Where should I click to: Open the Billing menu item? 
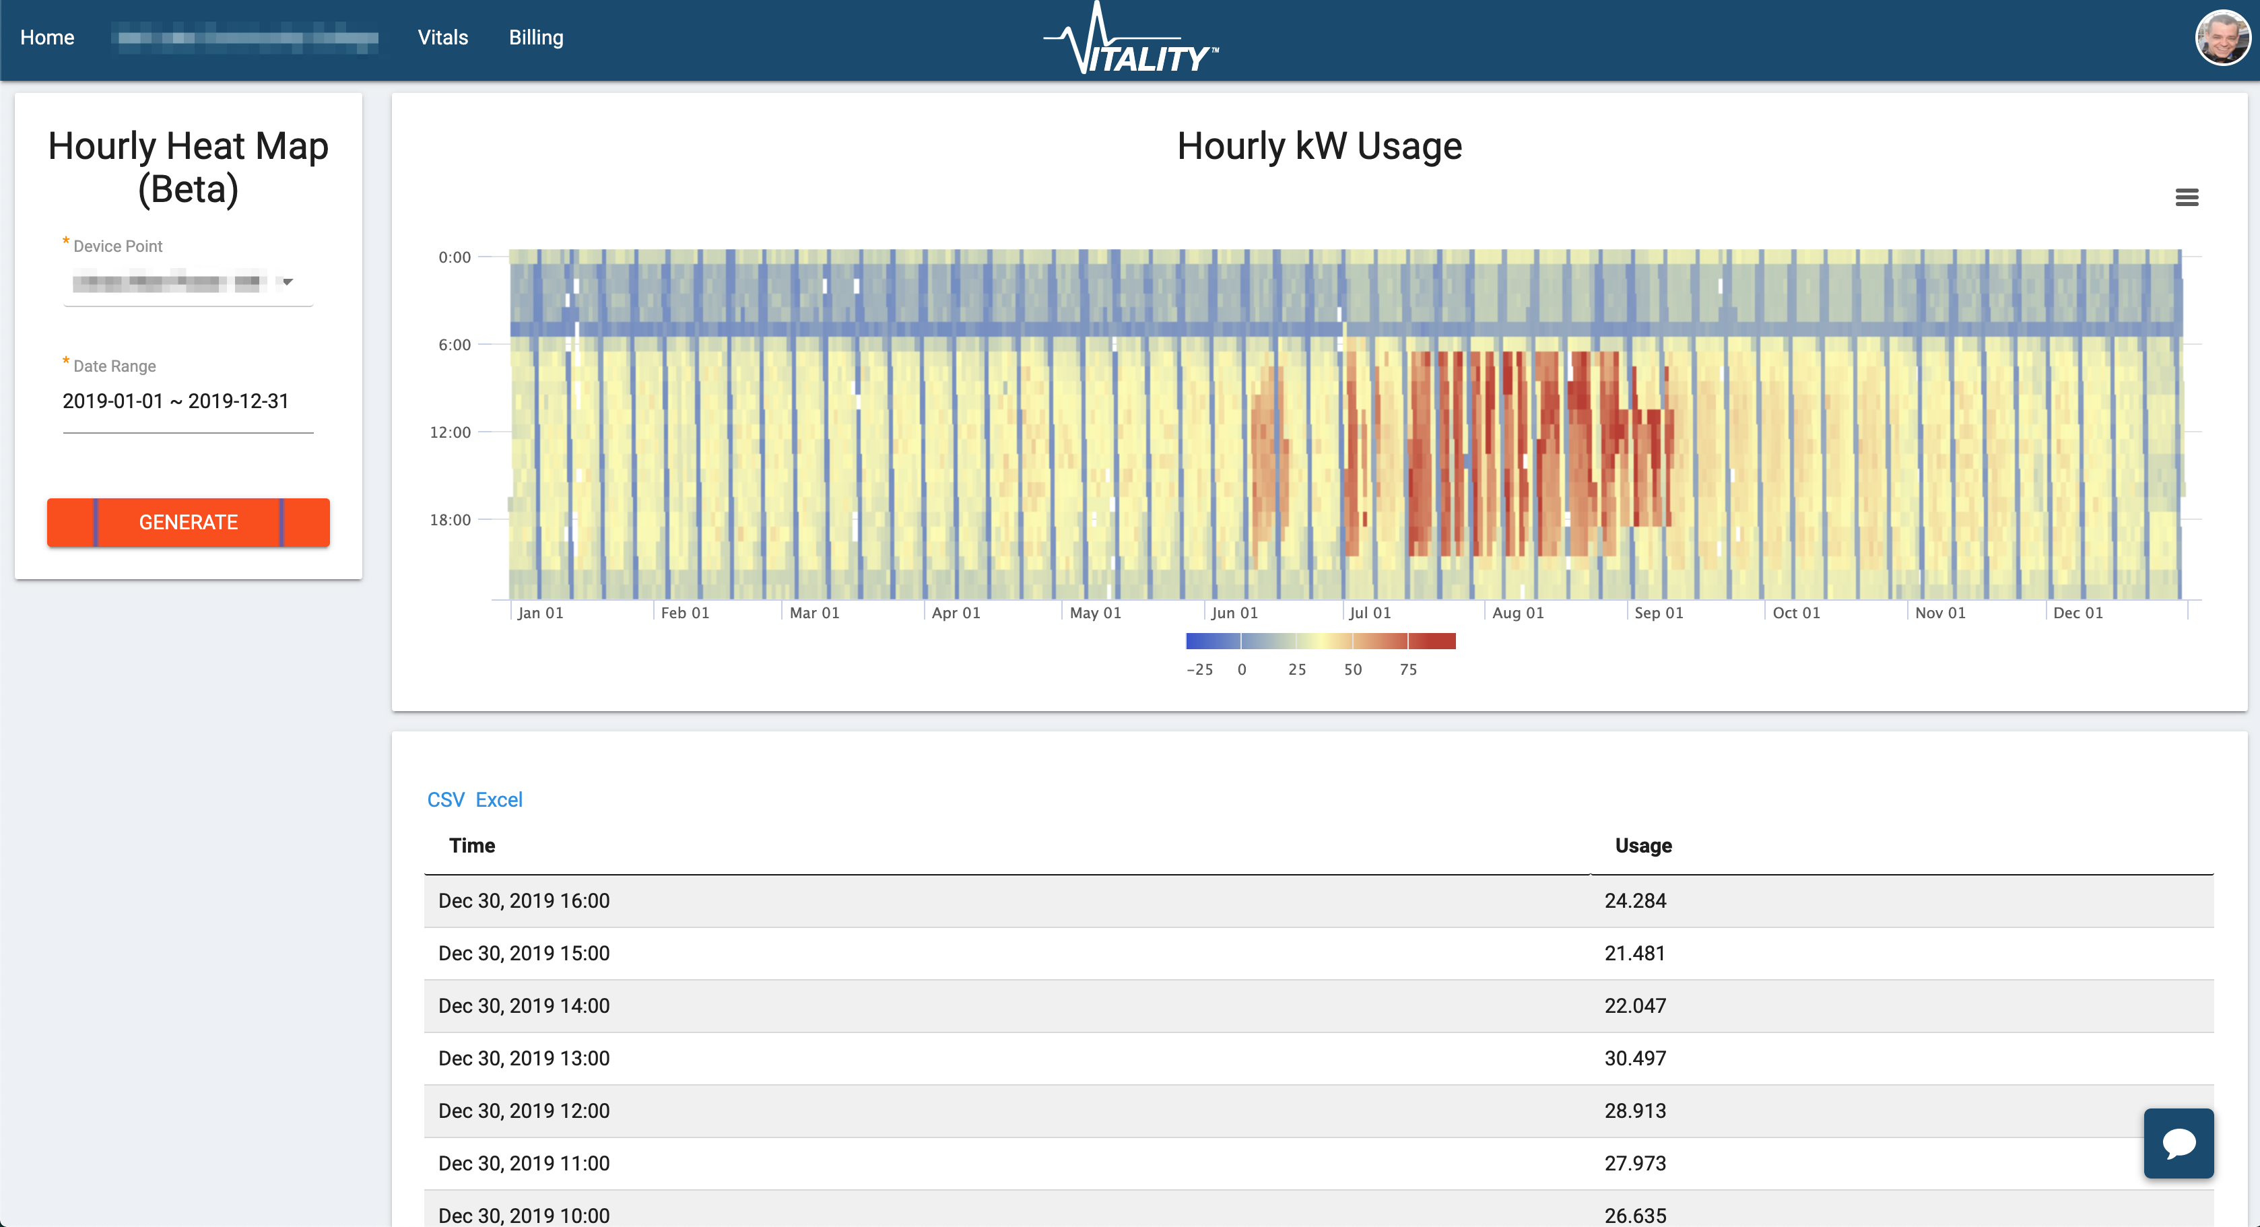tap(536, 38)
